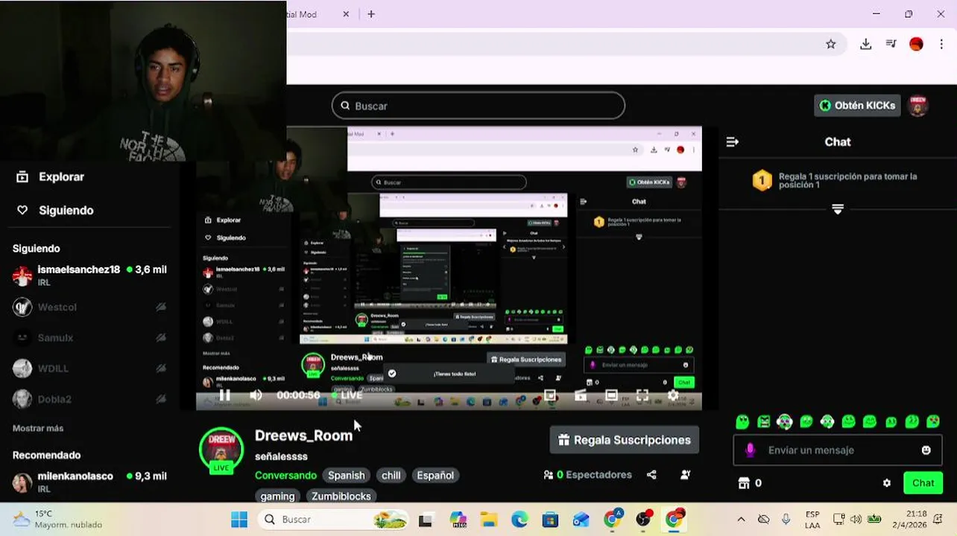This screenshot has height=536, width=957.
Task: Open the Explorar section in the sidebar
Action: (x=51, y=176)
